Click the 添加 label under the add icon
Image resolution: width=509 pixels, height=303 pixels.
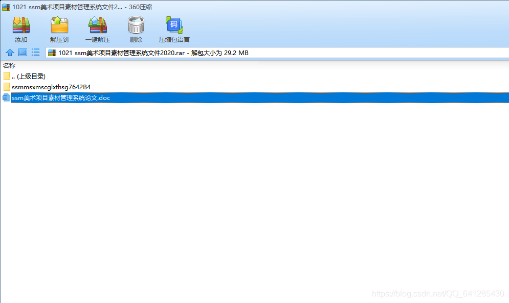pos(21,39)
